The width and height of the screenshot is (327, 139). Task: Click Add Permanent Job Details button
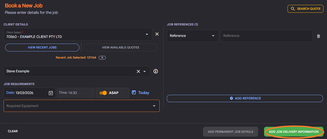pyautogui.click(x=231, y=132)
